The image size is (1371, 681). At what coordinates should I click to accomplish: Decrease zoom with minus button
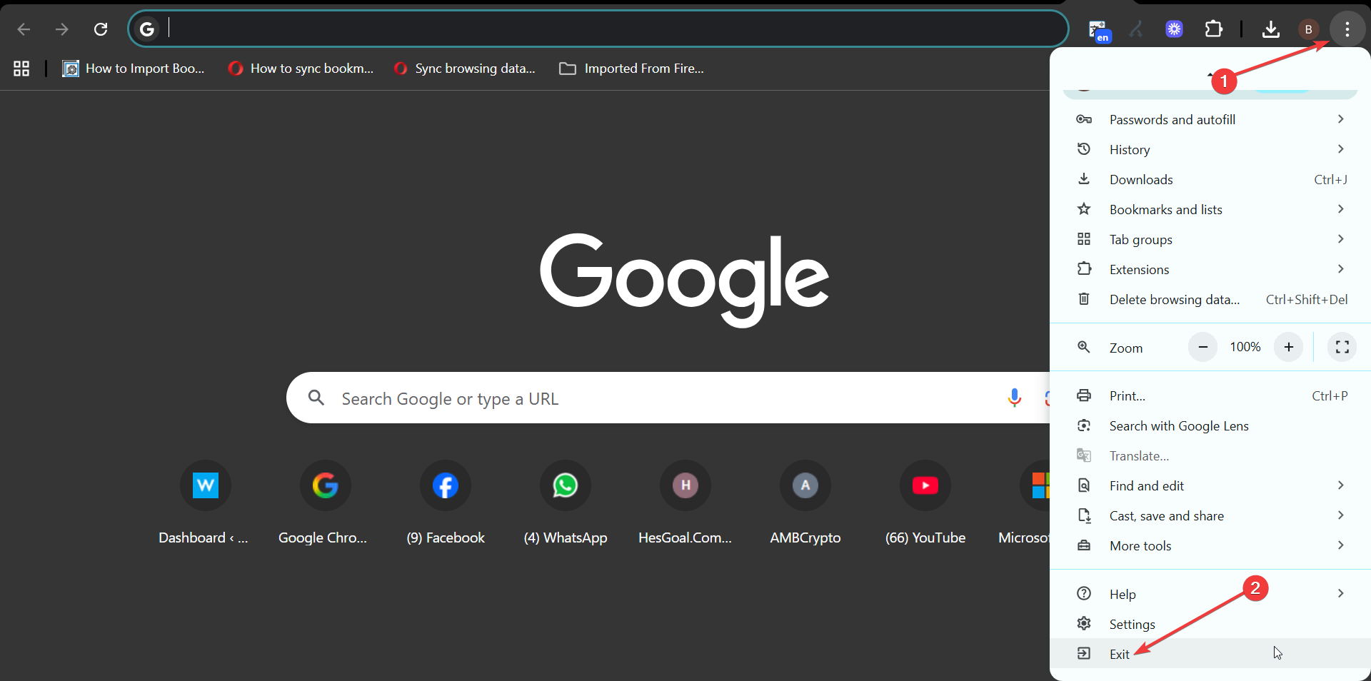pos(1202,347)
